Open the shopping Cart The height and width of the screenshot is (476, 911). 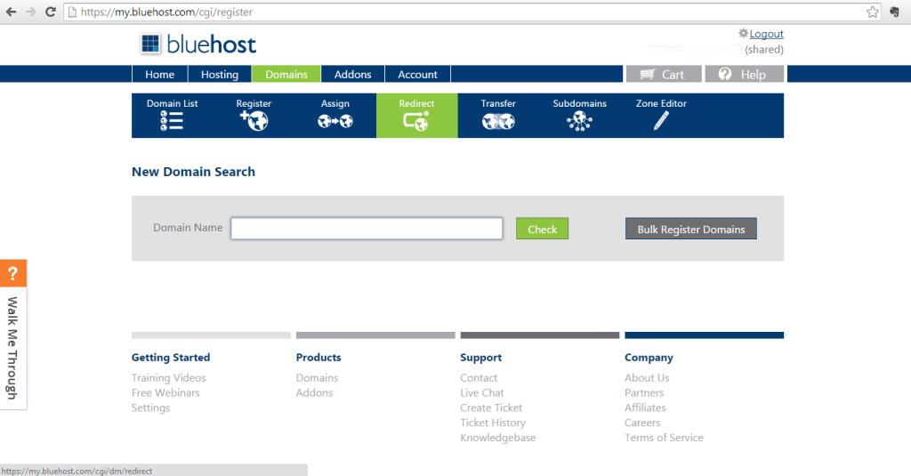(664, 75)
